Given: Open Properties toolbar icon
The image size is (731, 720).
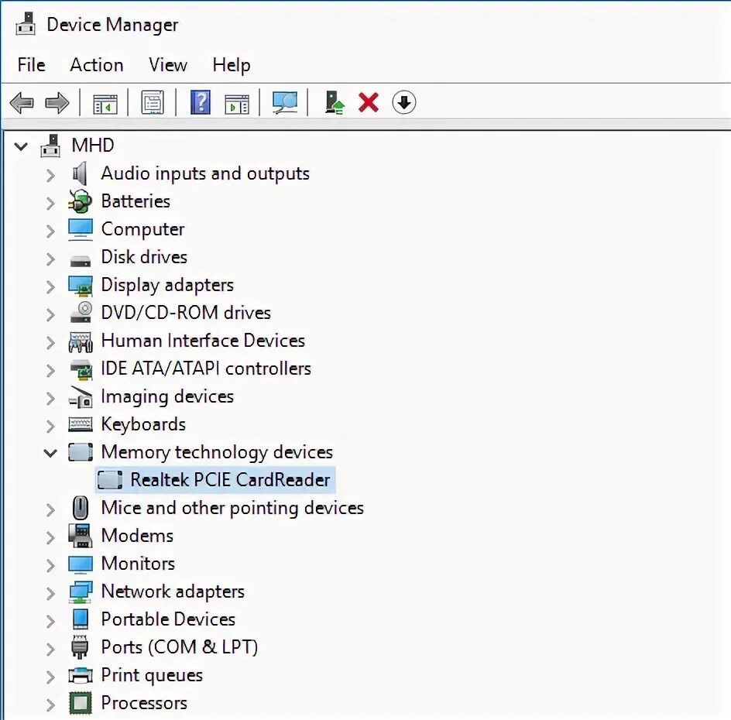Looking at the screenshot, I should [153, 102].
